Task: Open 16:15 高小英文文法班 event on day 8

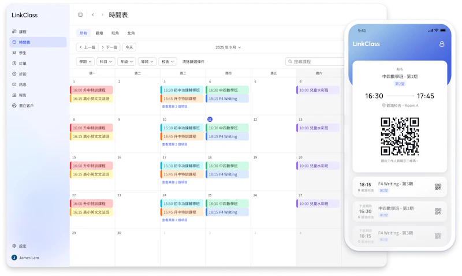Action: pos(92,136)
